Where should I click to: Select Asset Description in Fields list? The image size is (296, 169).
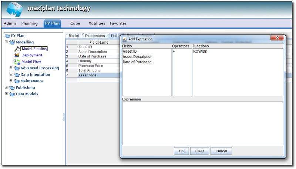[137, 57]
